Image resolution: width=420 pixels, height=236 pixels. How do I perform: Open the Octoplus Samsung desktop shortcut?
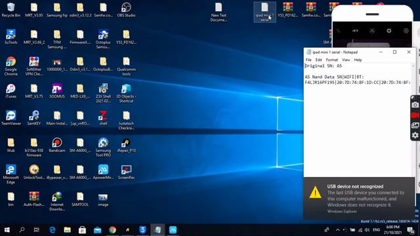pos(103,39)
